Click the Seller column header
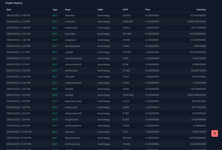The width and height of the screenshot is (222, 150). pos(100,10)
